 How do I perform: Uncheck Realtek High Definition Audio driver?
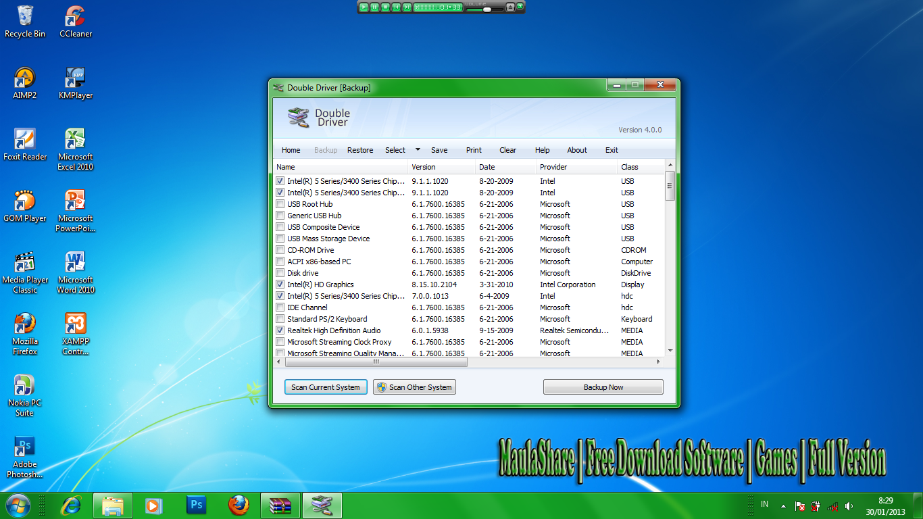[x=280, y=330]
